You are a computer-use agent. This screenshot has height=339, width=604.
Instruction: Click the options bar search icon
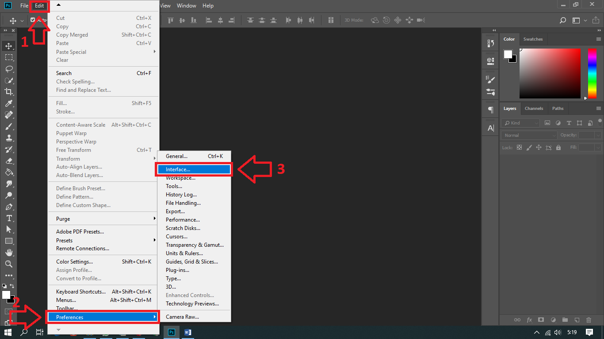[563, 20]
